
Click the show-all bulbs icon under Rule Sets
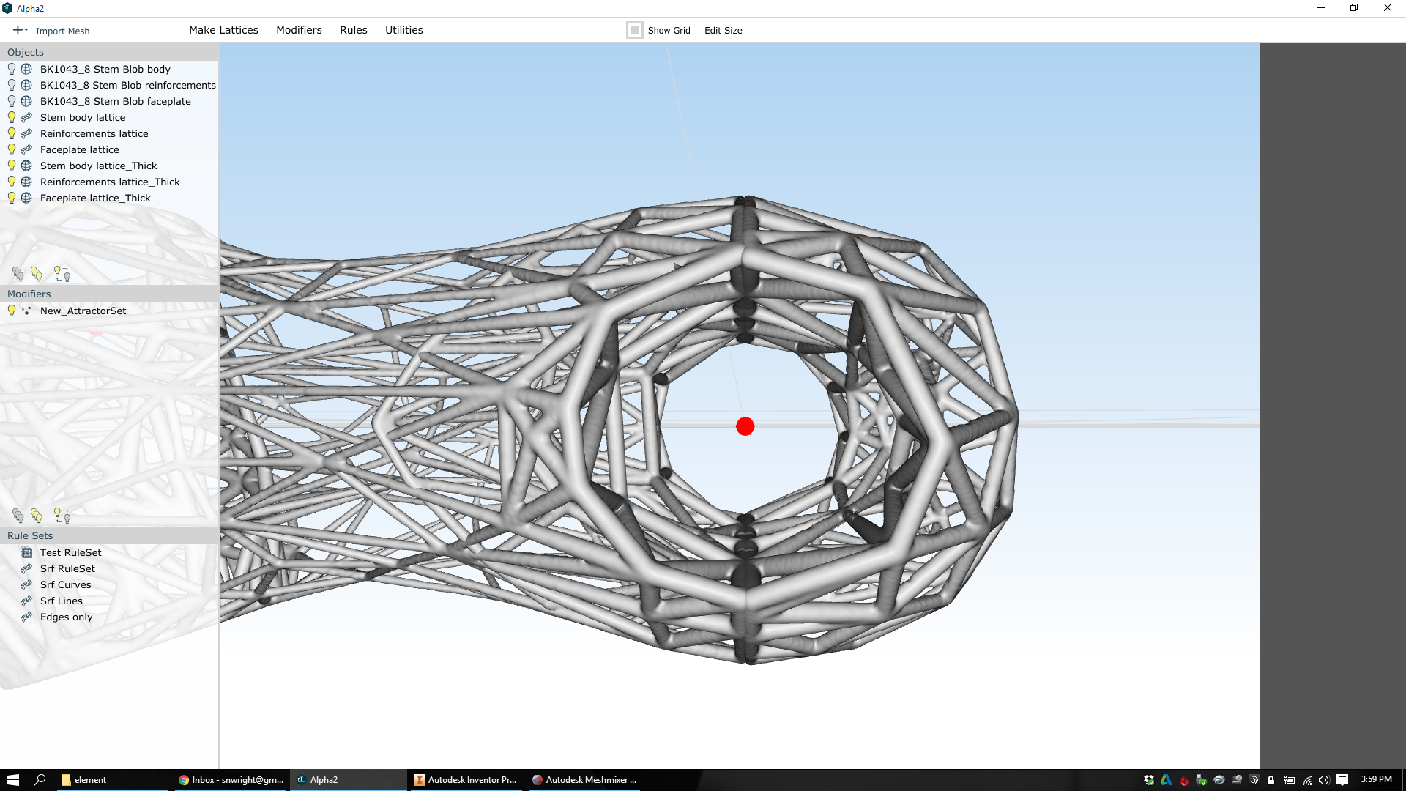click(37, 516)
